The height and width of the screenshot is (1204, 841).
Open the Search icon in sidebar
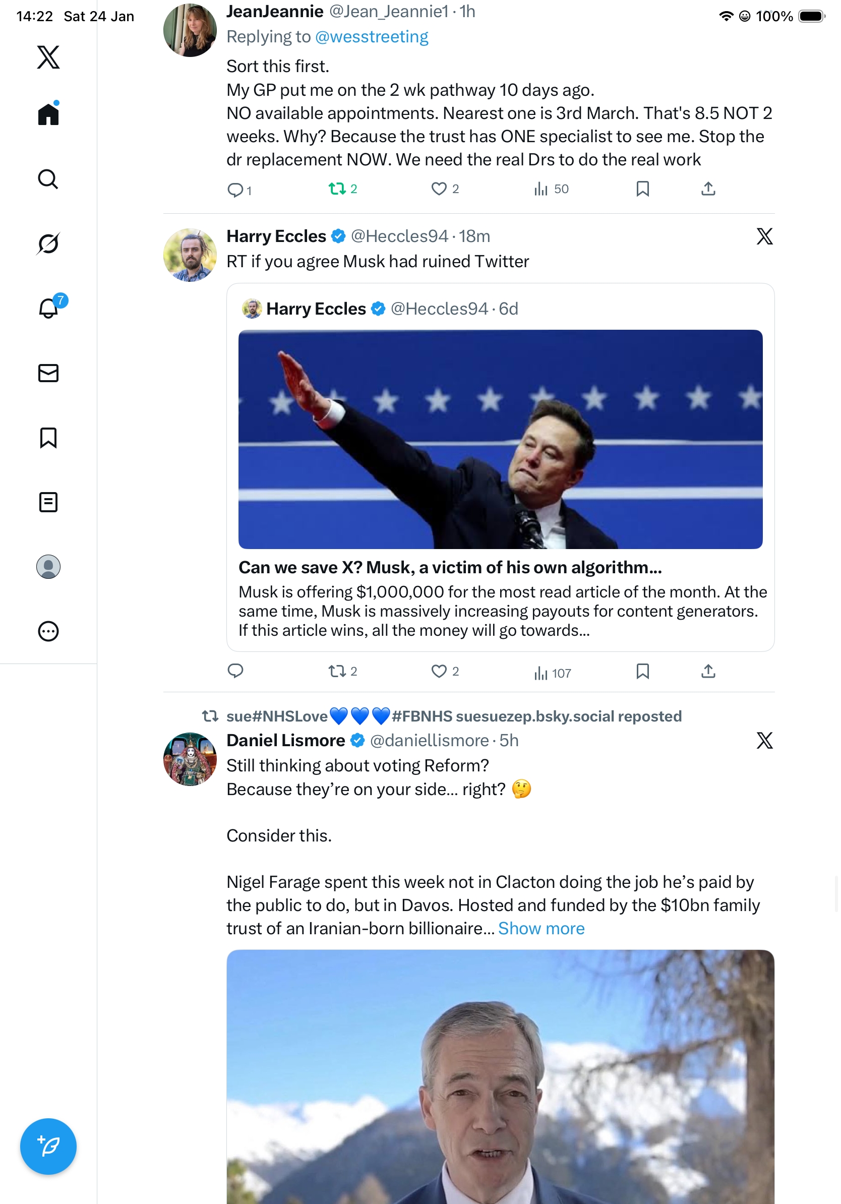(x=48, y=179)
